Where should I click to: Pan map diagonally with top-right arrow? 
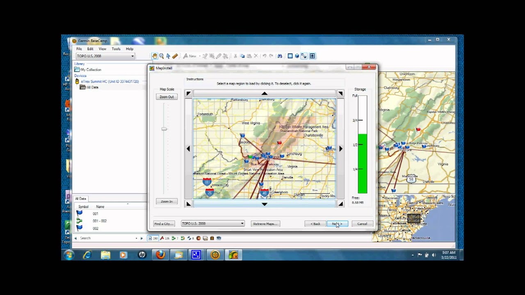(x=340, y=93)
